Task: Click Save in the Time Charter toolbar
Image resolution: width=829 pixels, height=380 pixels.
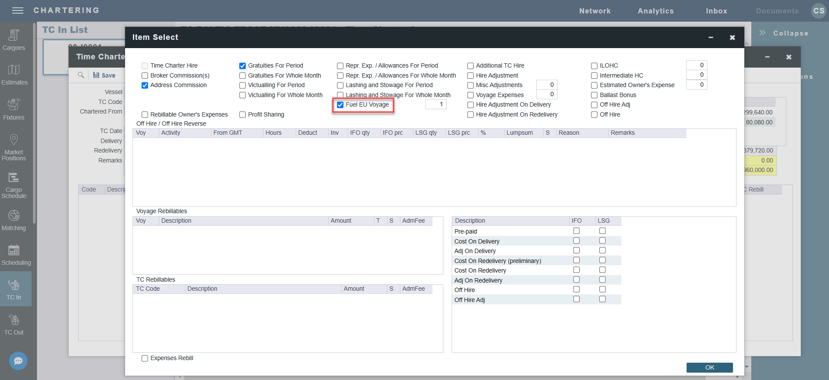Action: [104, 75]
